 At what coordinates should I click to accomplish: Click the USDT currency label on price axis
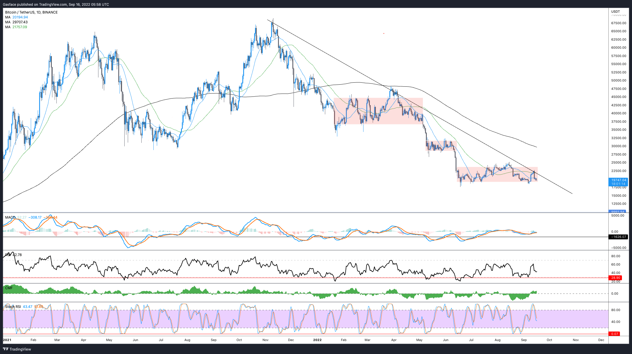point(615,12)
